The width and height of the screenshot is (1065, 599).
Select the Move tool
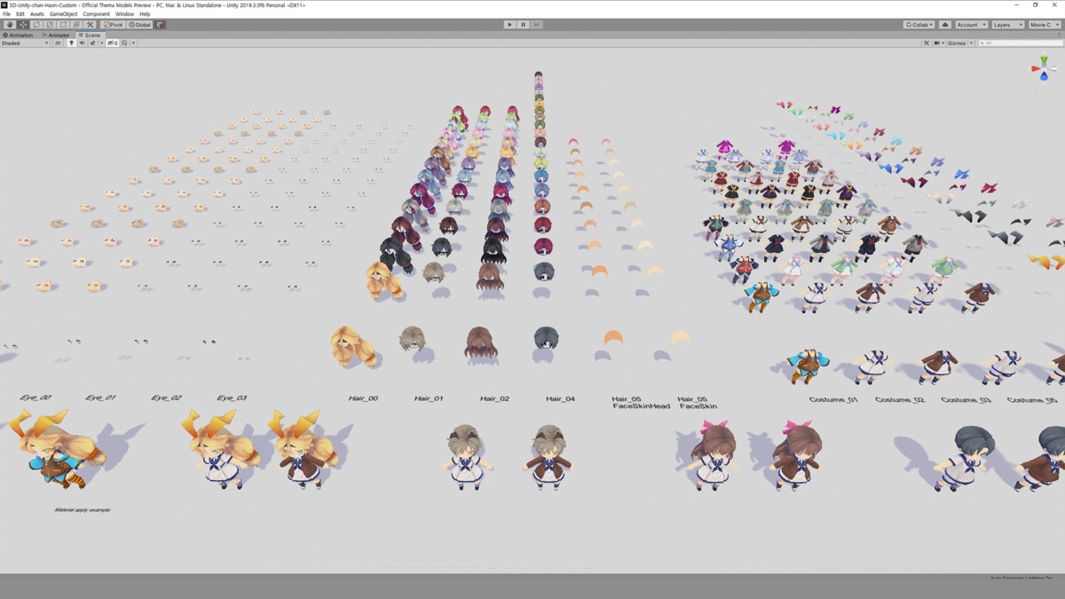[23, 25]
